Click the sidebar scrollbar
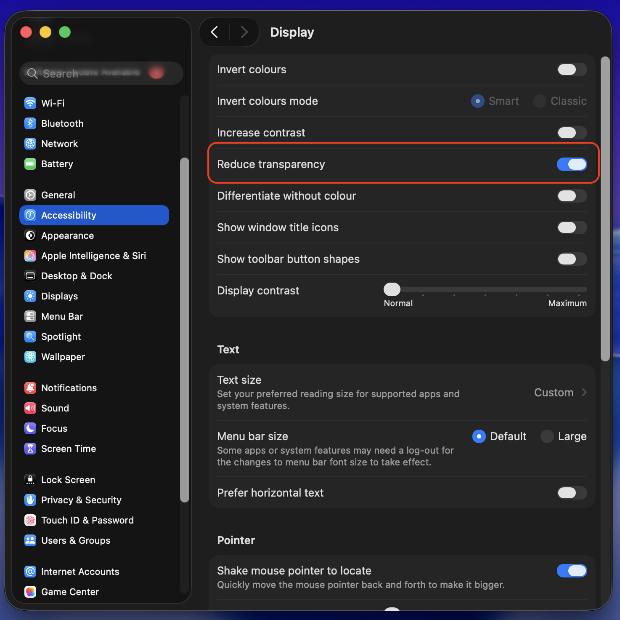Screen dimensions: 620x620 coord(184,330)
